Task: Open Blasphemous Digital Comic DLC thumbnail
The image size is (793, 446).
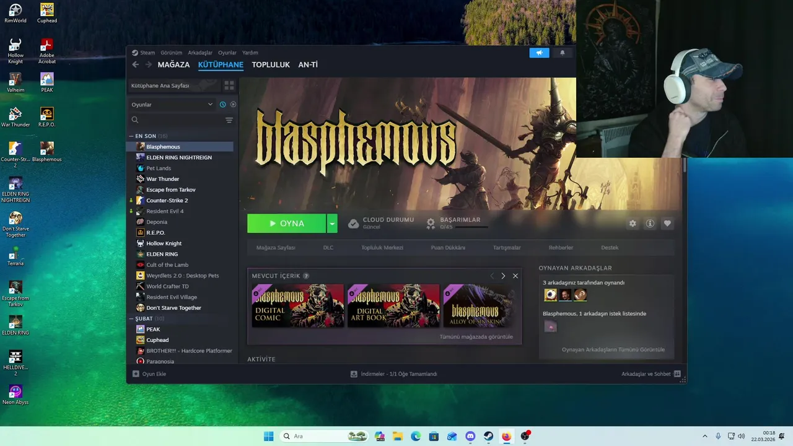Action: [x=298, y=305]
